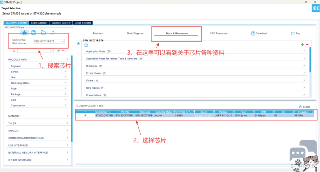Expand the Core filter

(65, 99)
